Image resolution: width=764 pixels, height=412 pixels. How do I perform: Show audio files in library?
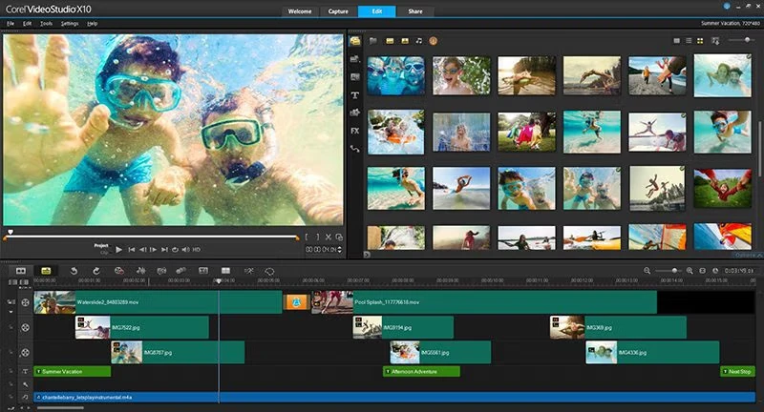pyautogui.click(x=419, y=41)
